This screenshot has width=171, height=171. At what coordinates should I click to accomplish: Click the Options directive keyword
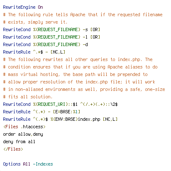point(12,164)
